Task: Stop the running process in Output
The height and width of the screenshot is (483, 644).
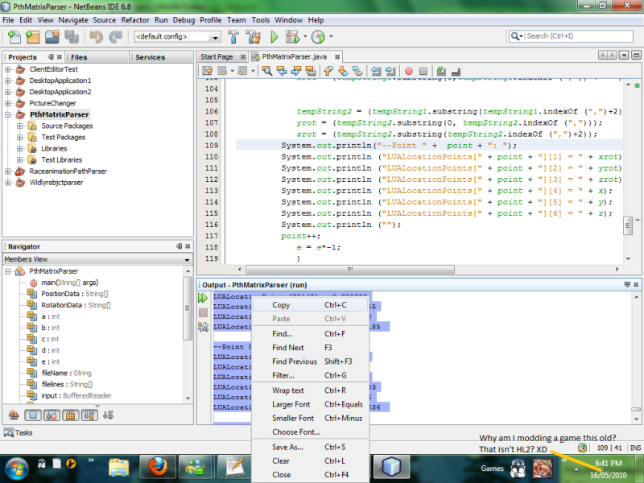Action: 203,312
